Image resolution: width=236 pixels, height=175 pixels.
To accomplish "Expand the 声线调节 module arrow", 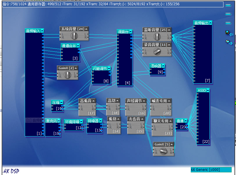I will (x=144, y=101).
